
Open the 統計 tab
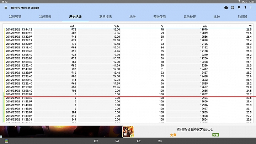132,17
